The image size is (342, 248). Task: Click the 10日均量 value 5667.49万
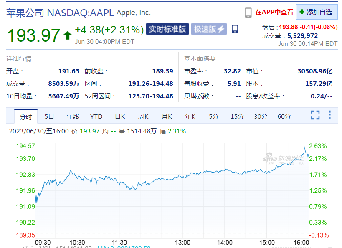(64, 96)
